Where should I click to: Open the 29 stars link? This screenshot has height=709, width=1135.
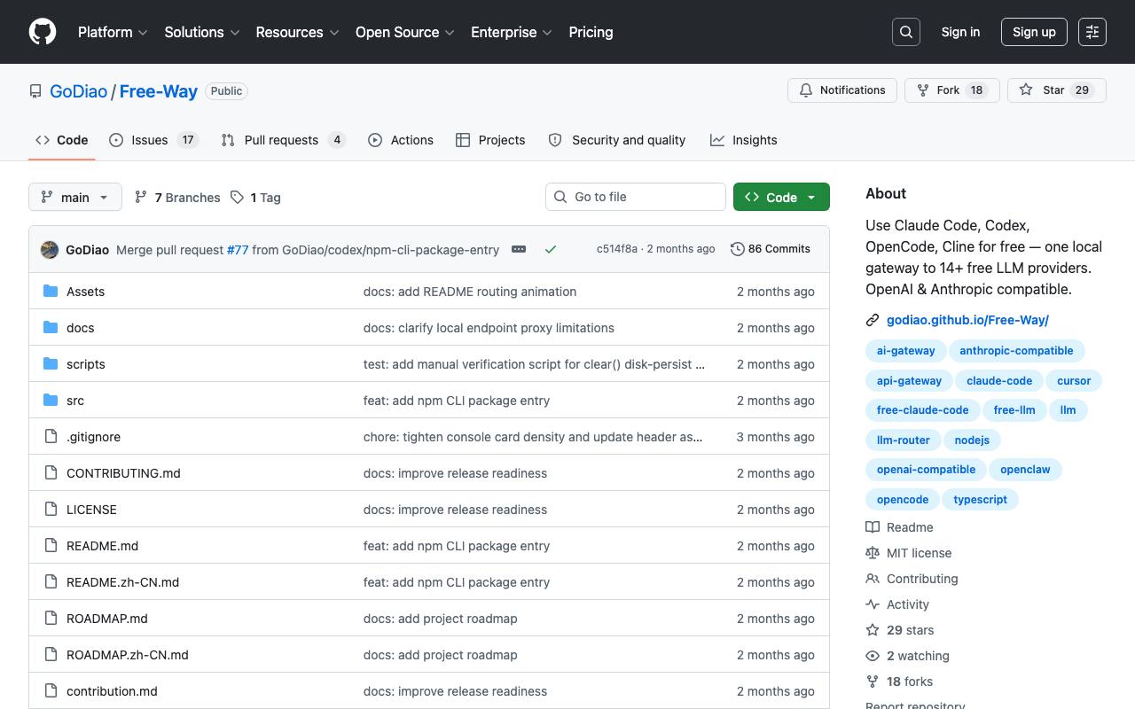coord(900,630)
